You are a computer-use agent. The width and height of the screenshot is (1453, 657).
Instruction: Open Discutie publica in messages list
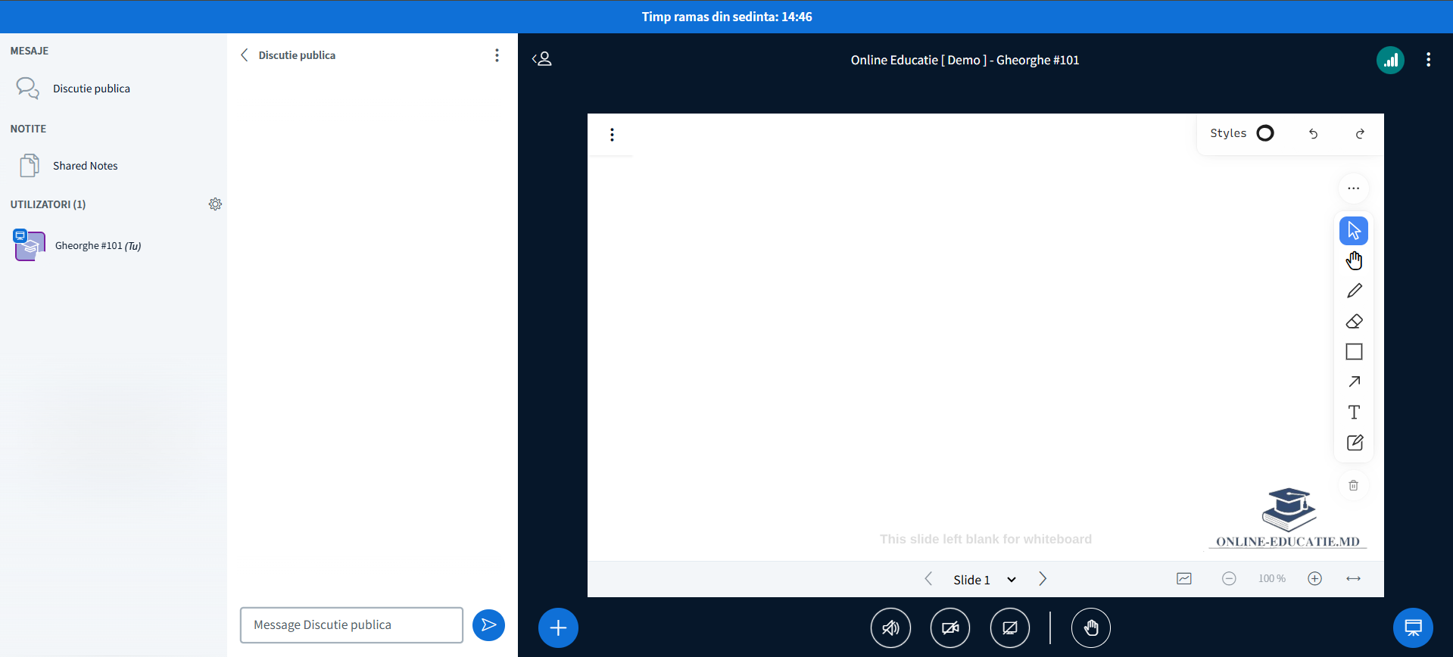(91, 89)
